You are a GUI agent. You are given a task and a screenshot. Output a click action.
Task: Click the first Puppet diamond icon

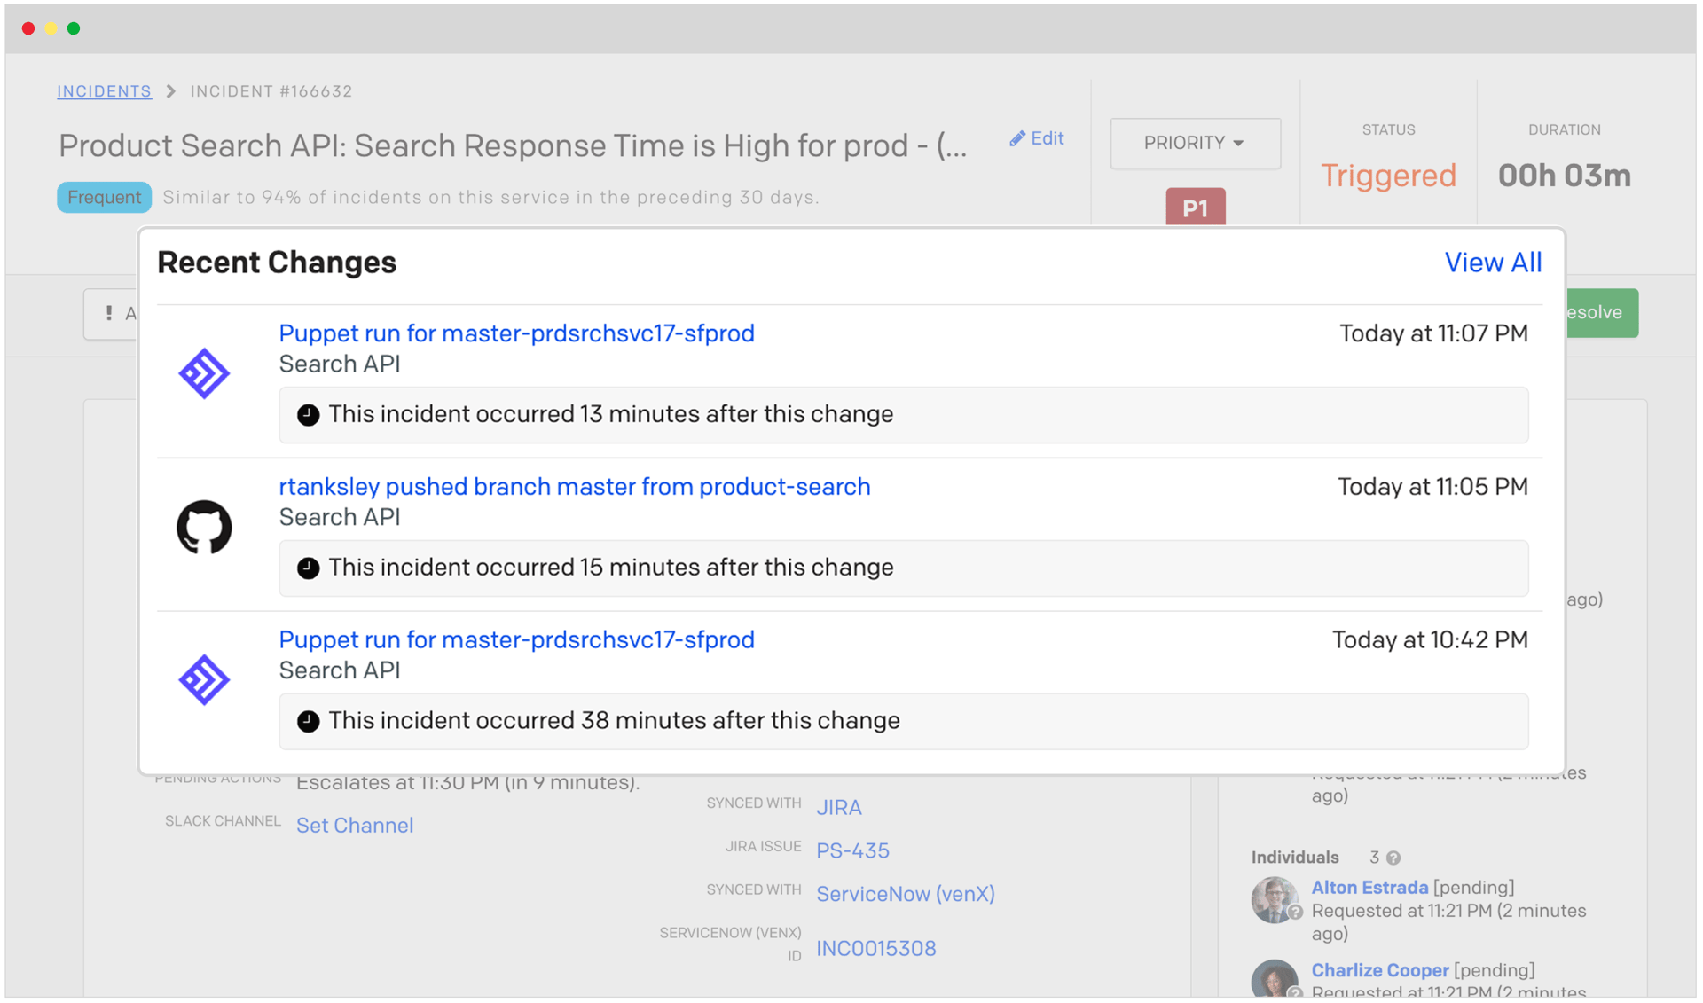coord(204,373)
